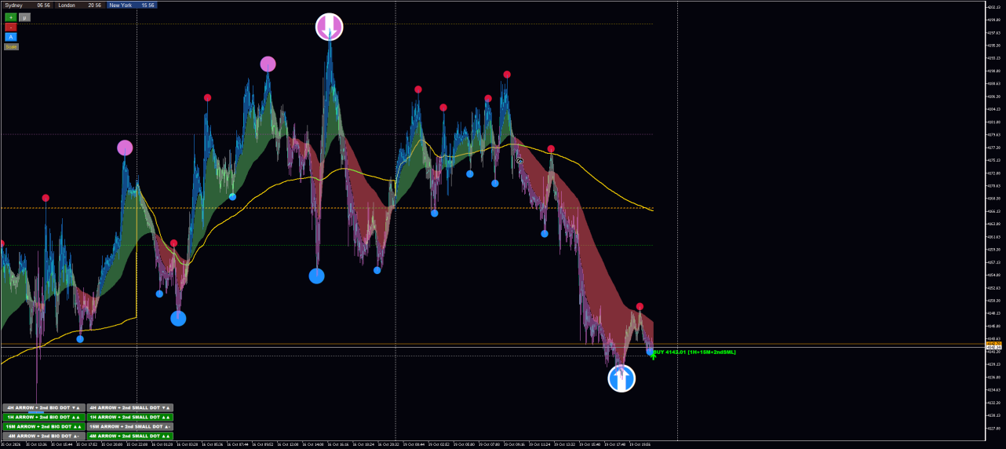
Task: Select the highest small red dot on the chart
Action: pos(507,75)
